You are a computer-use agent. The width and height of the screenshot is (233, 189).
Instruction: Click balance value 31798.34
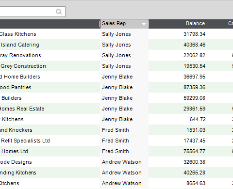(x=194, y=34)
